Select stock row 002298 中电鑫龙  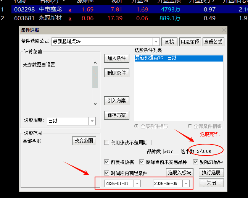[130, 9]
